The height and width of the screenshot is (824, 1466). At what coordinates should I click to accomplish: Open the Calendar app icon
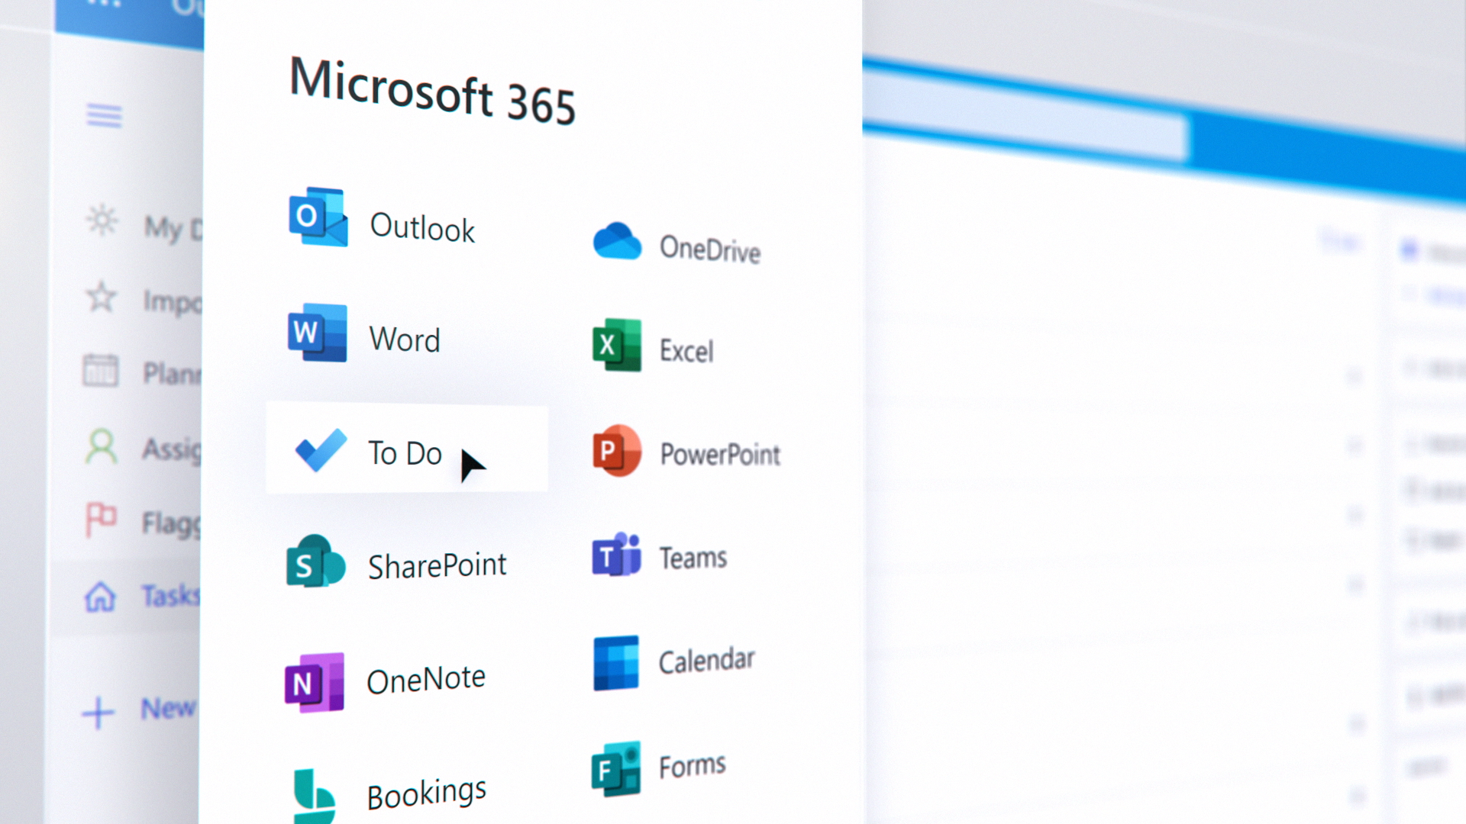click(616, 663)
